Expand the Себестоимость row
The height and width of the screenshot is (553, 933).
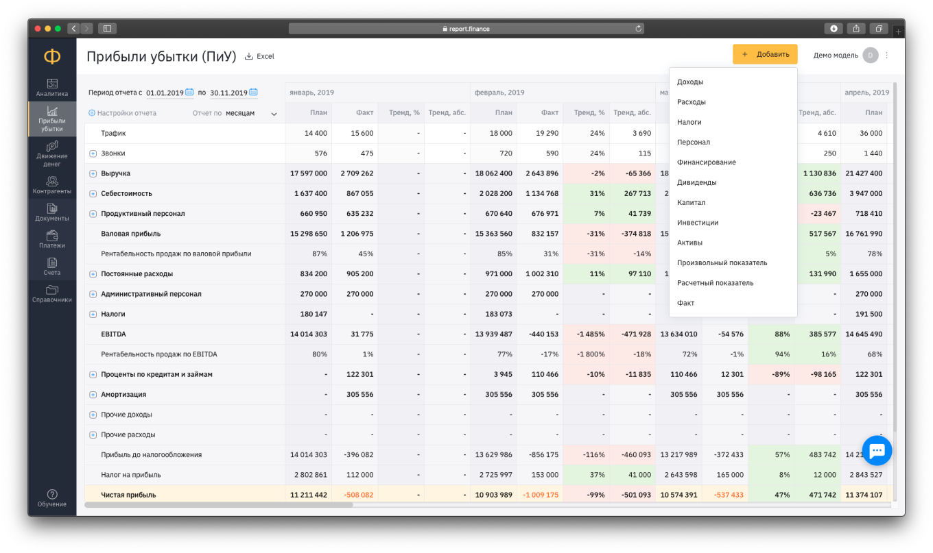(93, 194)
